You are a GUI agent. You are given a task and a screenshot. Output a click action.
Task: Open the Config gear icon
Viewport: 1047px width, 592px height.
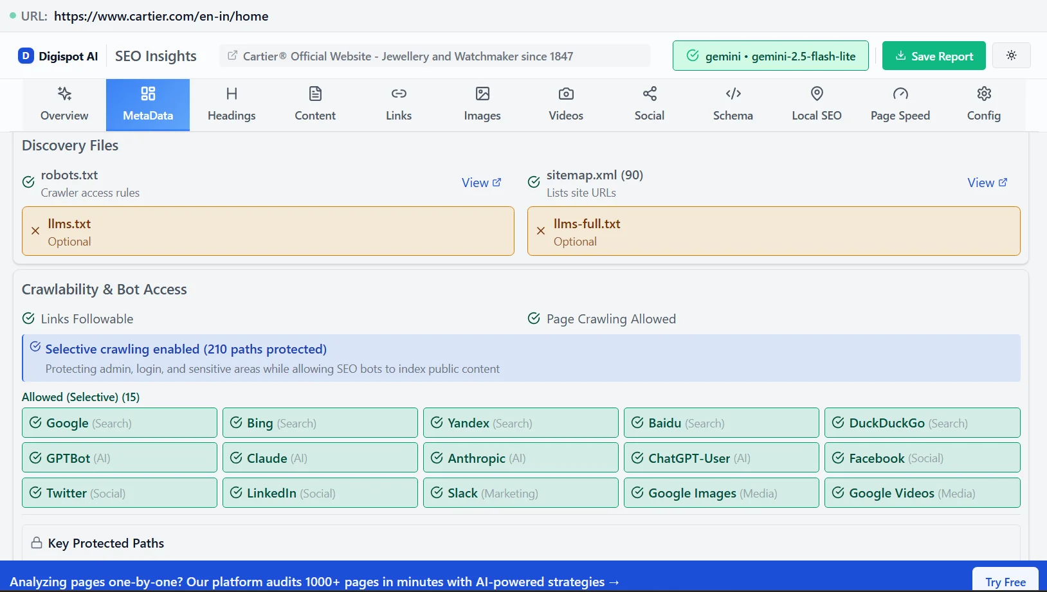click(983, 94)
